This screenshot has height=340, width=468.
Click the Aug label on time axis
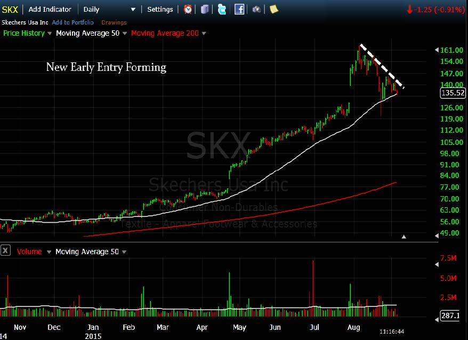[354, 327]
